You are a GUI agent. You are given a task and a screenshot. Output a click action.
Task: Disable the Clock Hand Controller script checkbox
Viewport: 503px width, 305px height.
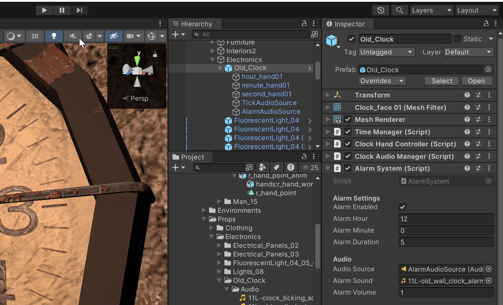point(348,144)
